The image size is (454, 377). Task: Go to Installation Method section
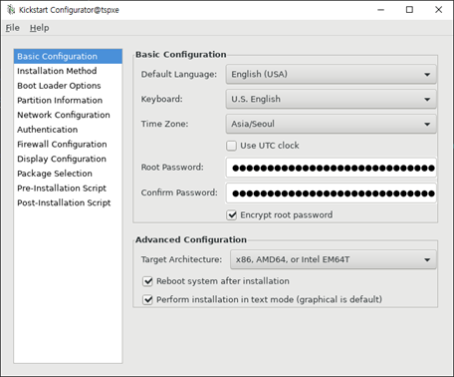click(68, 71)
